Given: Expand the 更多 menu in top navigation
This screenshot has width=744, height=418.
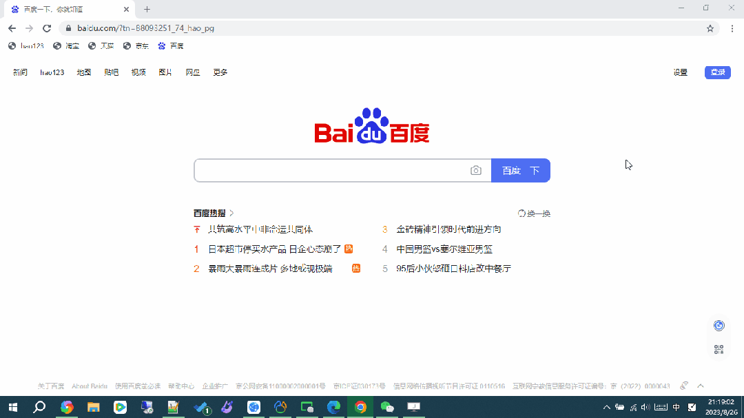Looking at the screenshot, I should 220,72.
